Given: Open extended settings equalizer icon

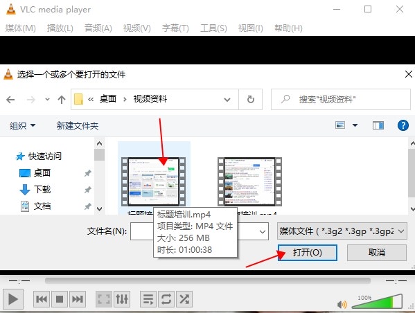Looking at the screenshot, I should [122, 299].
